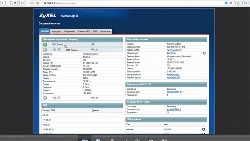Open the browser speed dial grid
This screenshot has height=141, width=250.
pyautogui.click(x=22, y=3)
